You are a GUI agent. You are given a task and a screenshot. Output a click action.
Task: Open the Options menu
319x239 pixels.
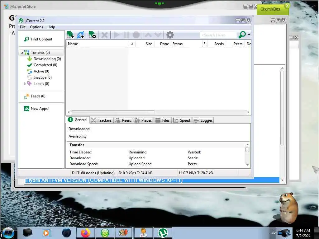36,27
